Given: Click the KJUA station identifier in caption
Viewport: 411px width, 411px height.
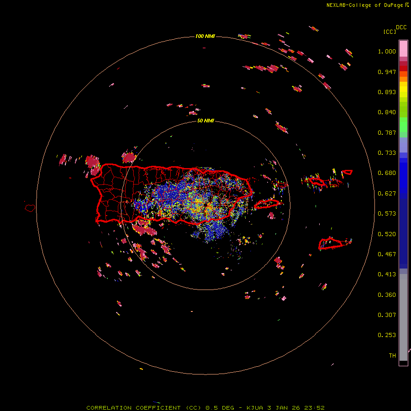Looking at the screenshot, I should pyautogui.click(x=254, y=408).
